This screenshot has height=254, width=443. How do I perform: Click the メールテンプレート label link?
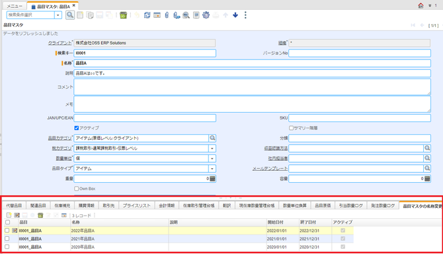270,169
